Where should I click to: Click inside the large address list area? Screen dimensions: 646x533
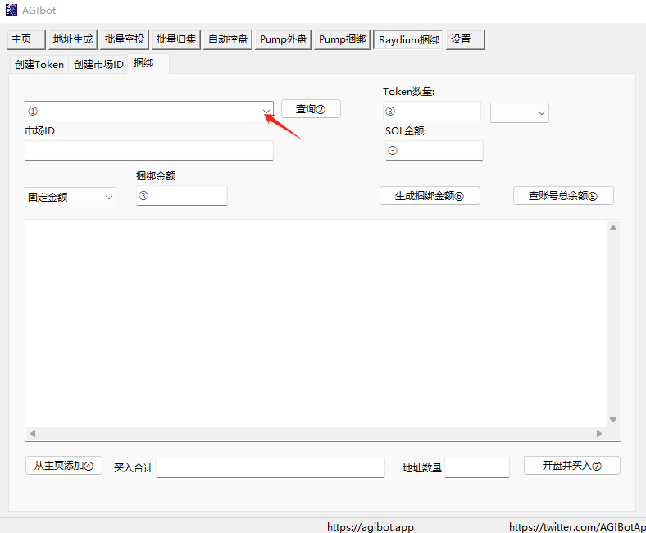tap(316, 323)
